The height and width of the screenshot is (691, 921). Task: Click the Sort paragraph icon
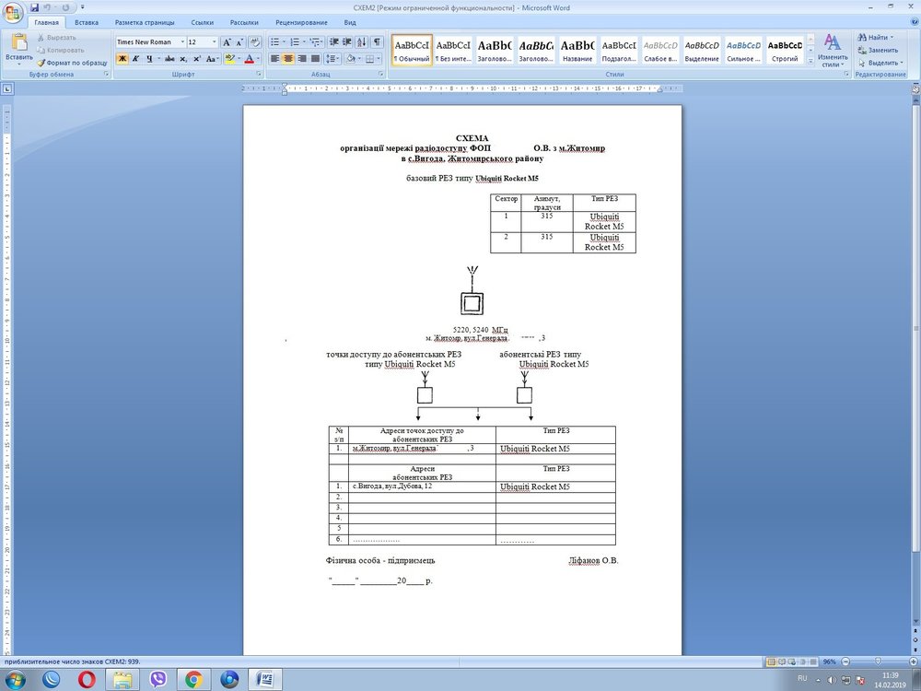point(361,42)
